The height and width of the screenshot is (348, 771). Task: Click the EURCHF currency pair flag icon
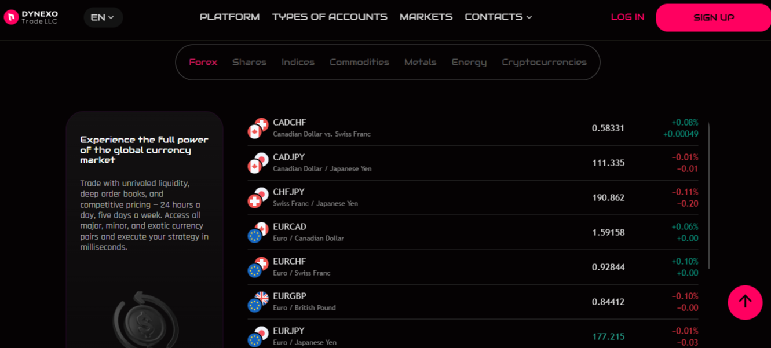click(x=258, y=267)
